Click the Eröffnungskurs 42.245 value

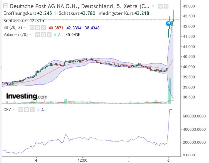44,13
